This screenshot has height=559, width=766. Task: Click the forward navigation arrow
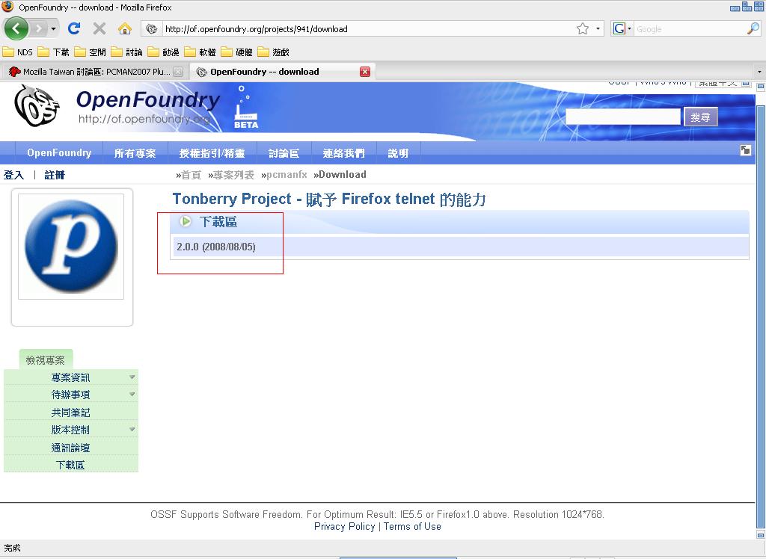point(39,29)
